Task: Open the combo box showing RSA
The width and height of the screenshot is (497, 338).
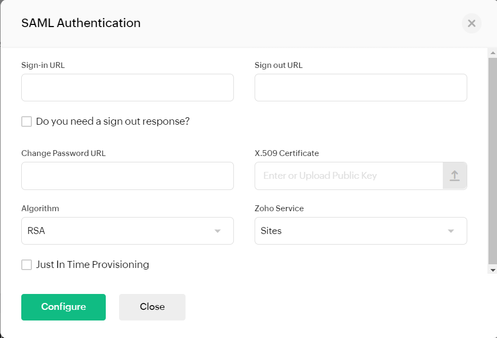Action: 128,231
